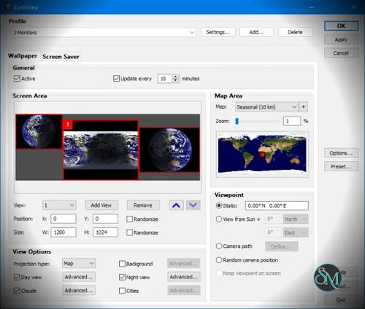Click the Apply button
This screenshot has width=365, height=309.
341,39
